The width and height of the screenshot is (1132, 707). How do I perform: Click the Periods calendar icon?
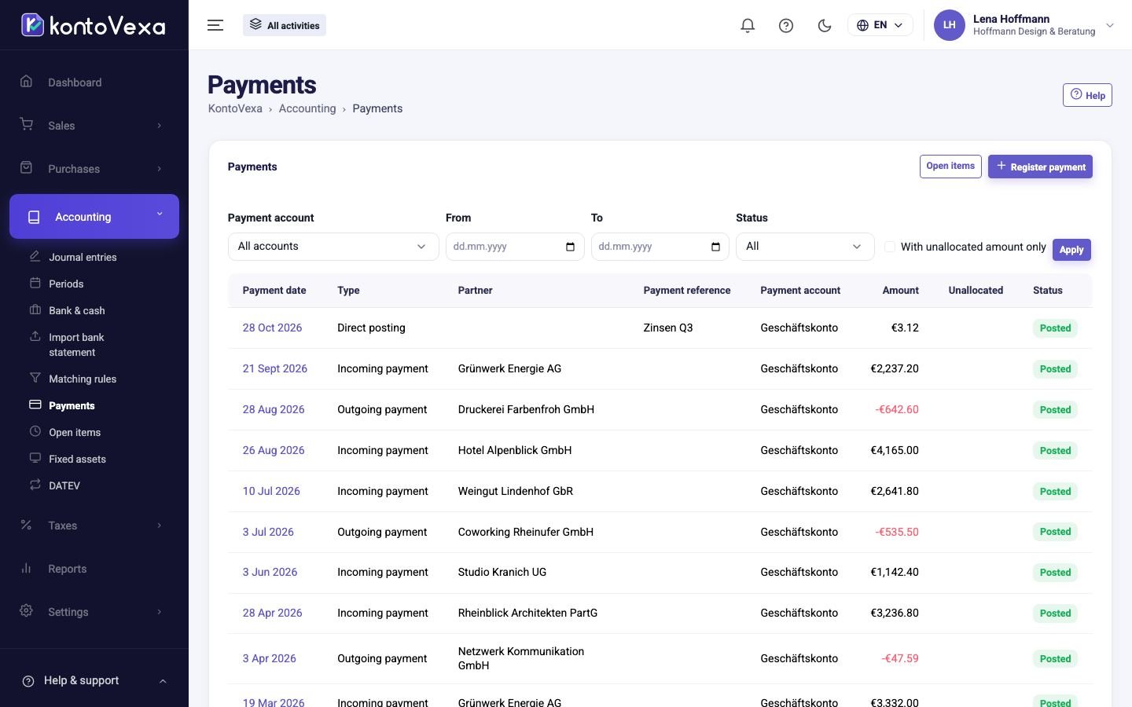(x=35, y=283)
